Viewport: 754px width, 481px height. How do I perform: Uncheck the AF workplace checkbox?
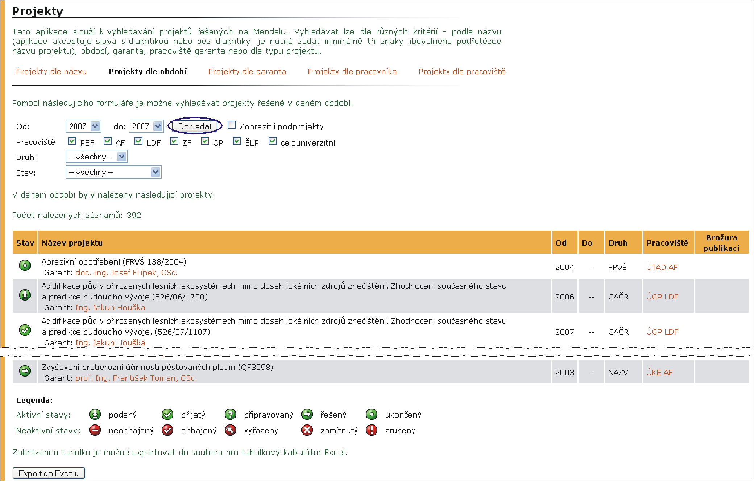(108, 141)
